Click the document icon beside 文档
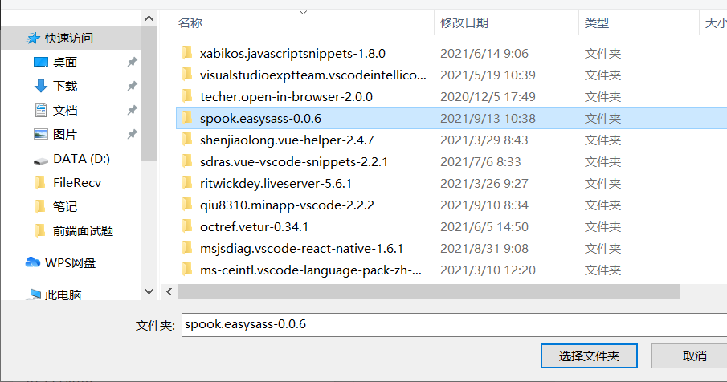The height and width of the screenshot is (382, 727). point(41,110)
